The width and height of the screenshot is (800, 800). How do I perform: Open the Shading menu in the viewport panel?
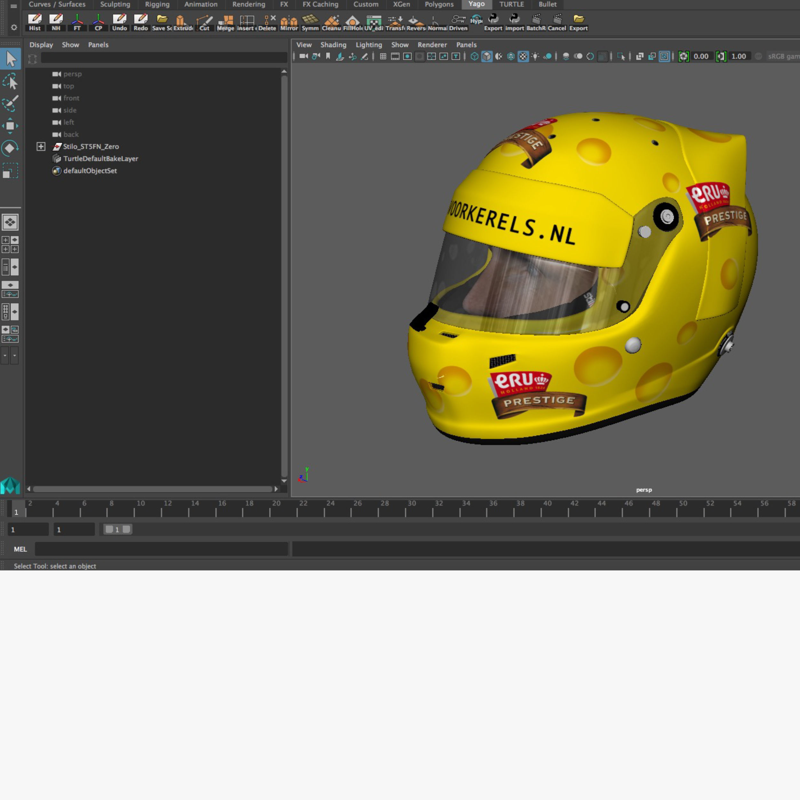tap(333, 45)
